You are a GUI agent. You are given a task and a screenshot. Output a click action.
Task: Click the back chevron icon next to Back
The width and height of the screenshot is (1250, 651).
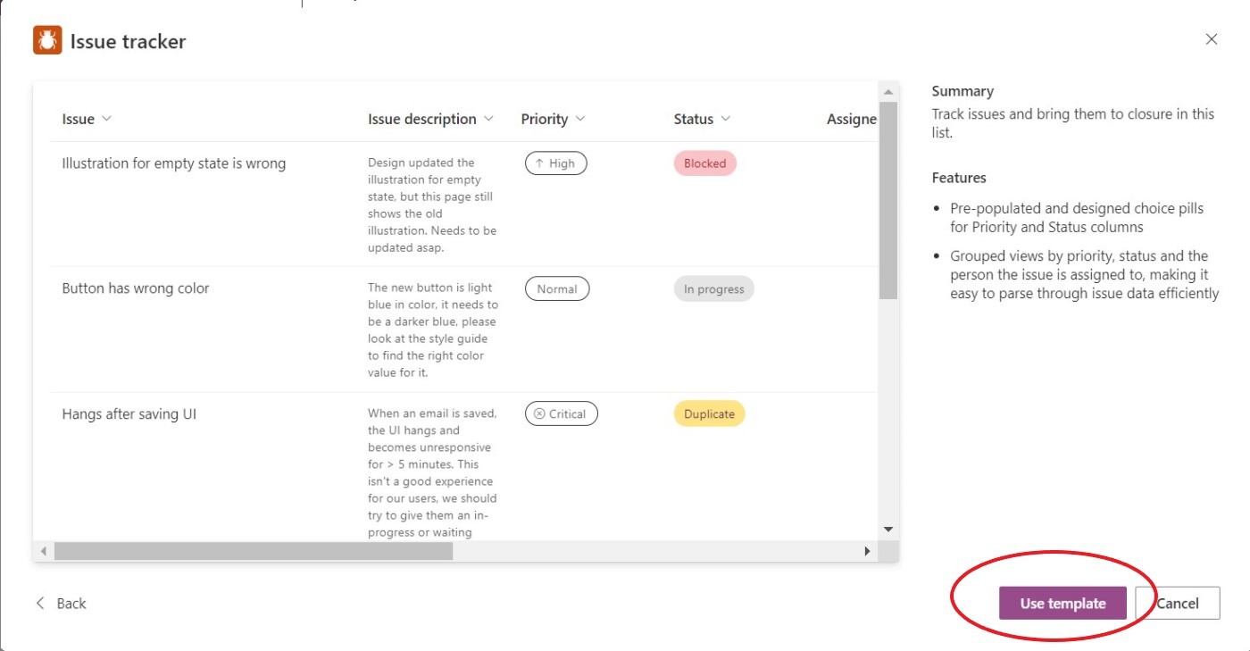click(39, 603)
